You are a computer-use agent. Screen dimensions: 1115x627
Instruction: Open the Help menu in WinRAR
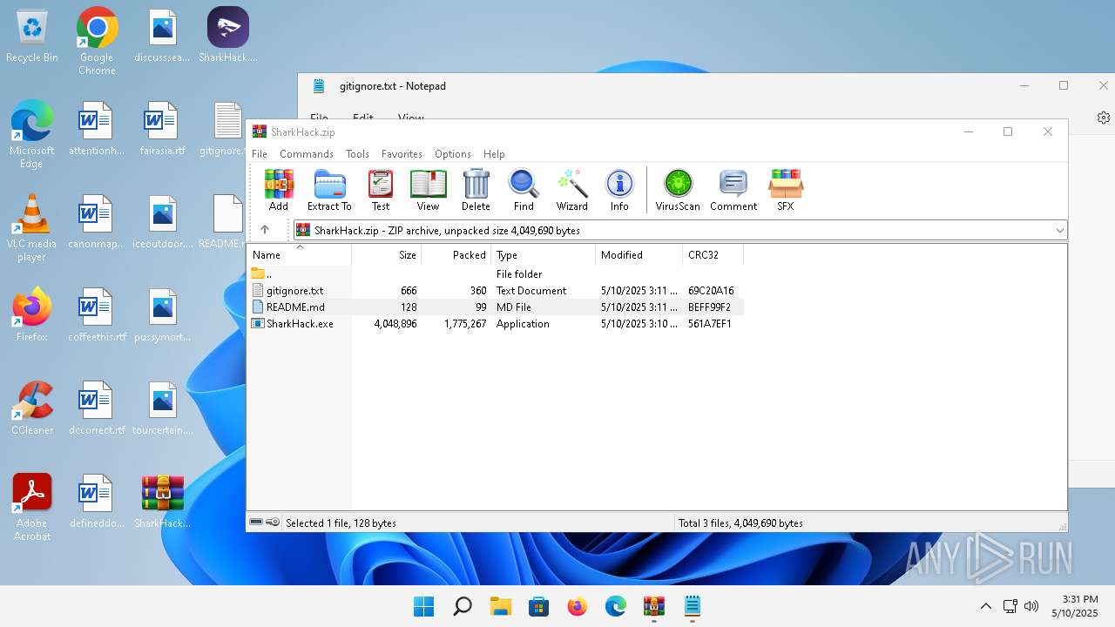pyautogui.click(x=494, y=153)
